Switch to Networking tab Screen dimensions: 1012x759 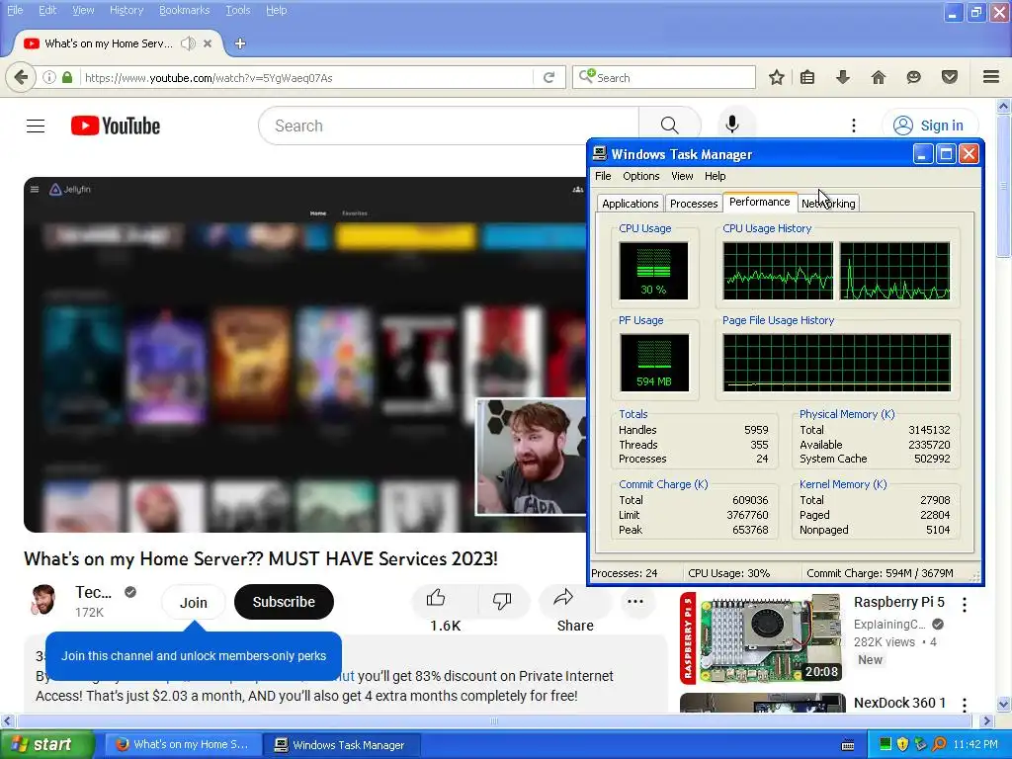click(829, 204)
